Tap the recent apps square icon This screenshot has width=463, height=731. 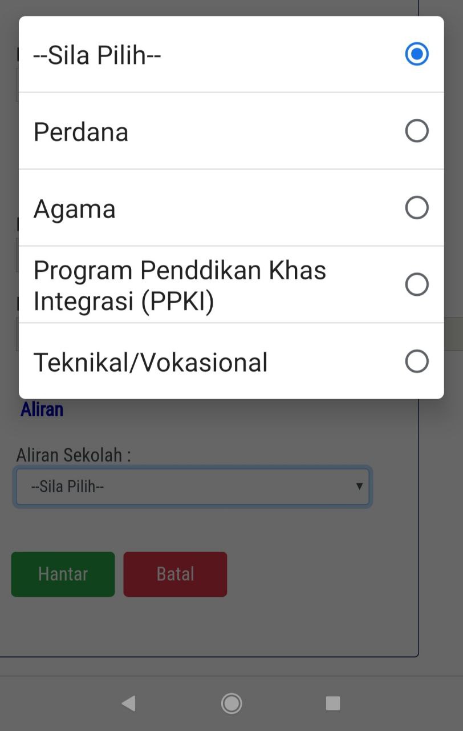pyautogui.click(x=333, y=703)
